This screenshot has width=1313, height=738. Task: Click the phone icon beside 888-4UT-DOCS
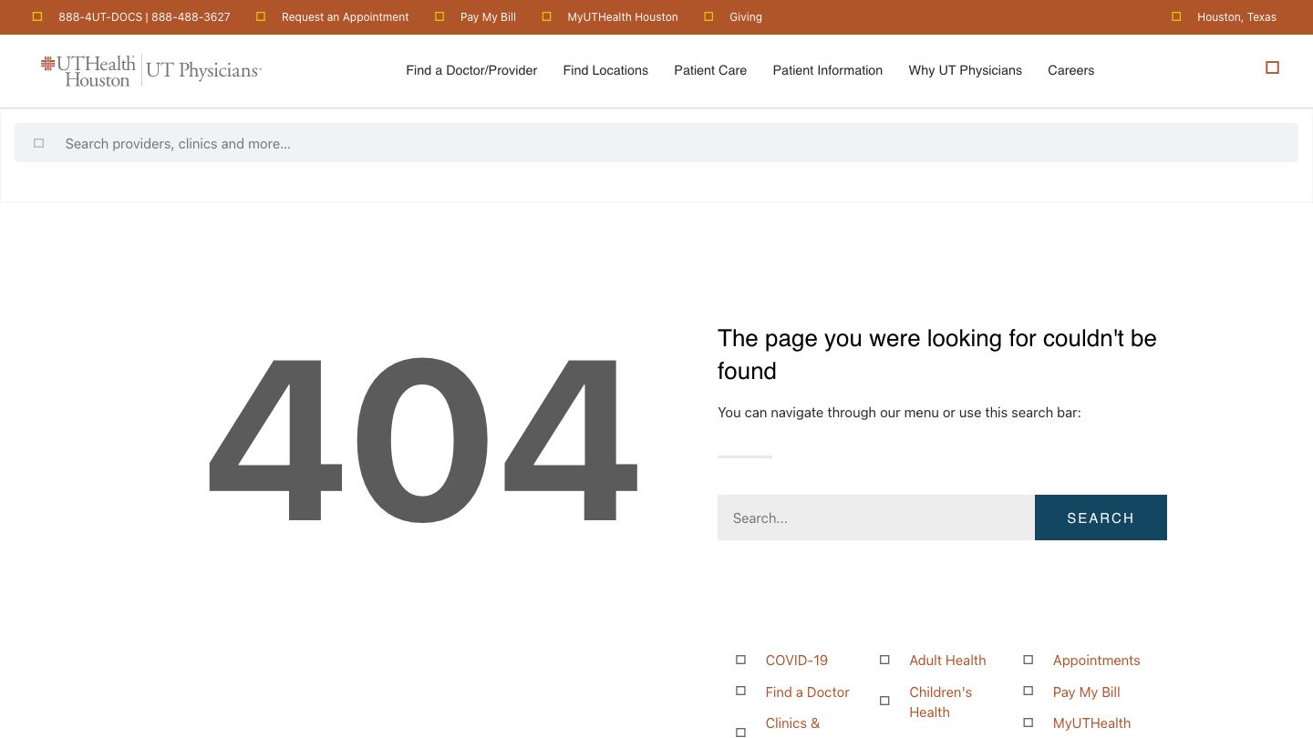pyautogui.click(x=37, y=15)
